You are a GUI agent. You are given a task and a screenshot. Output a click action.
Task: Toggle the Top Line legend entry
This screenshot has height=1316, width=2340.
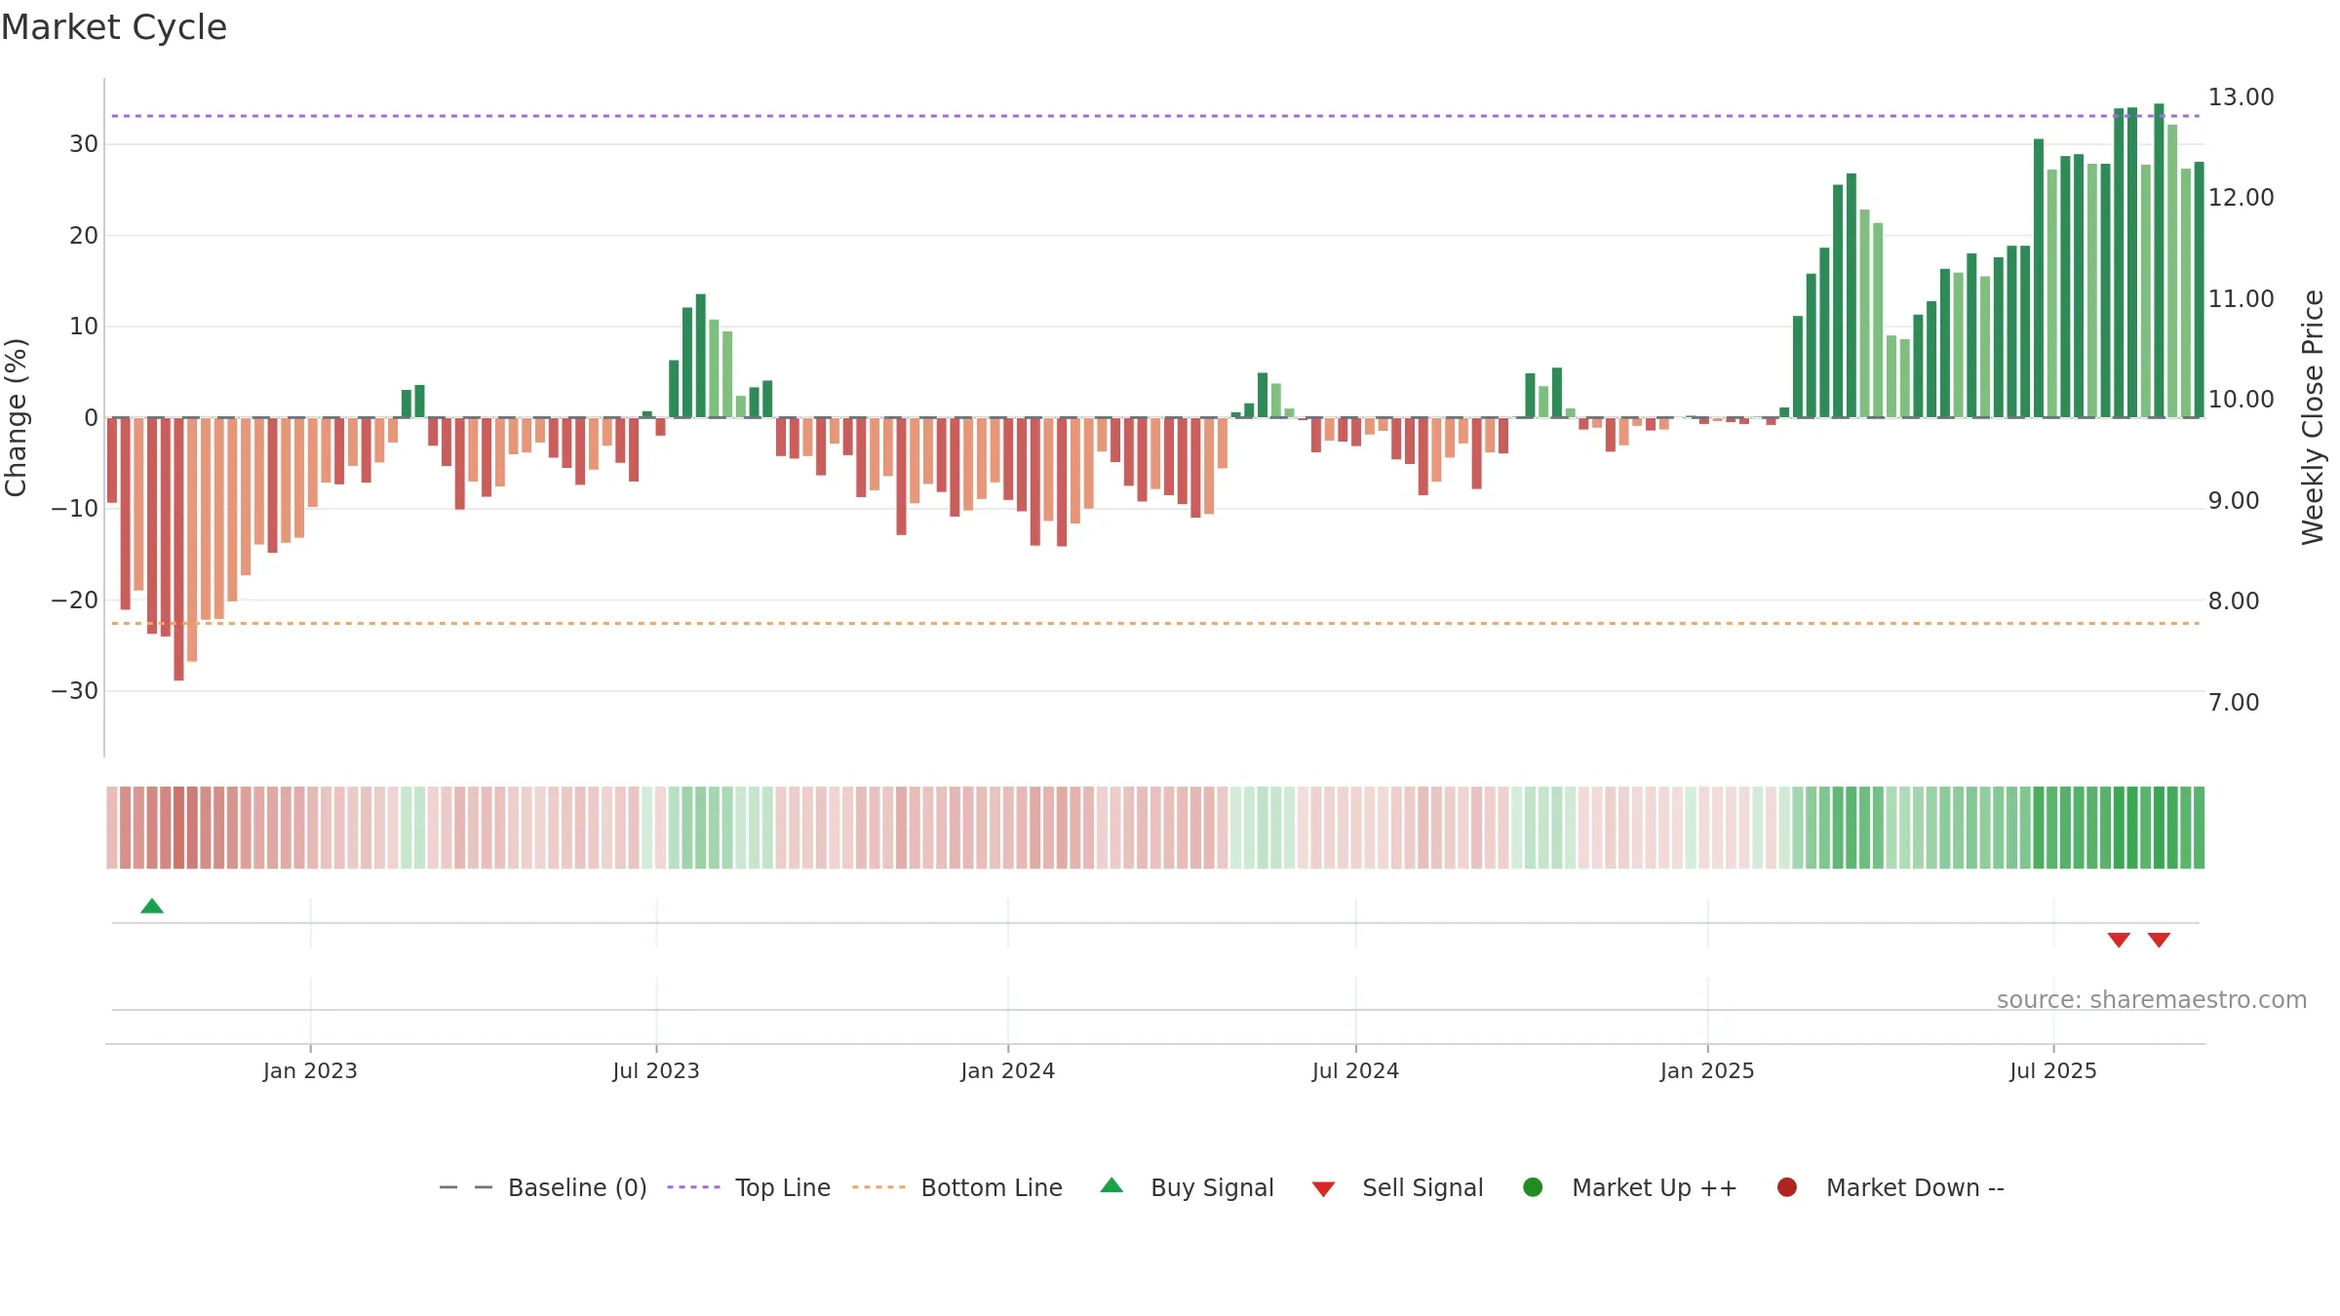click(x=749, y=1188)
